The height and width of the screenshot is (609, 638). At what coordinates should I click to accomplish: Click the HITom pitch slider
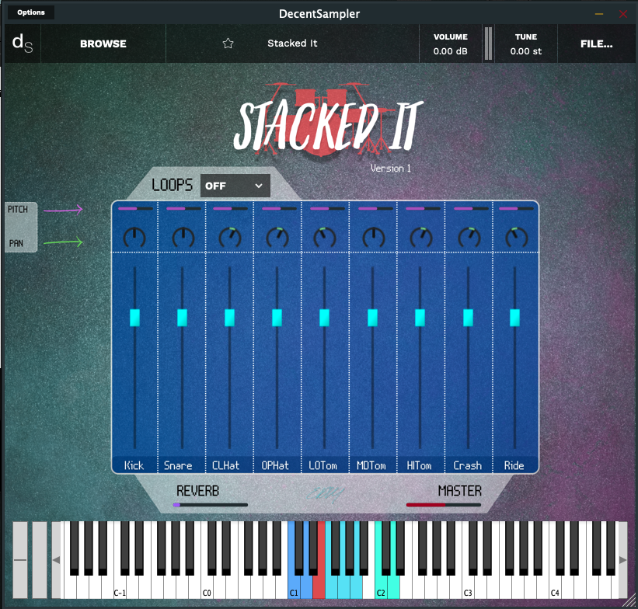pos(424,209)
